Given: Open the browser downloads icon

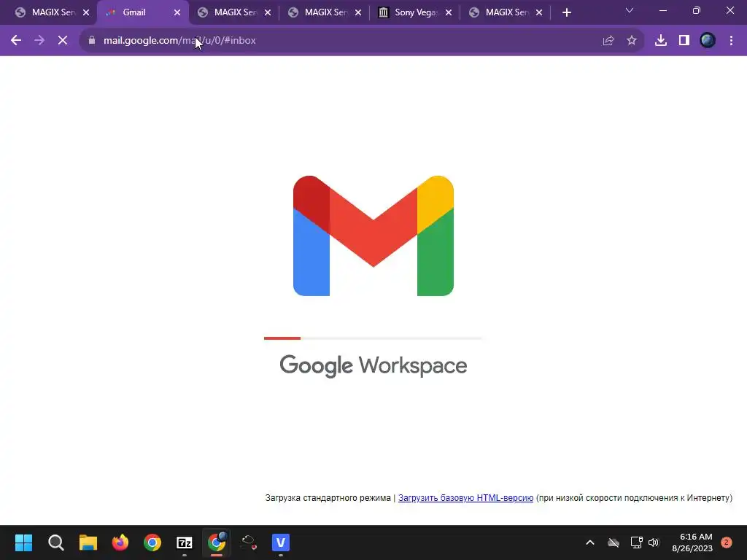Looking at the screenshot, I should coord(661,41).
